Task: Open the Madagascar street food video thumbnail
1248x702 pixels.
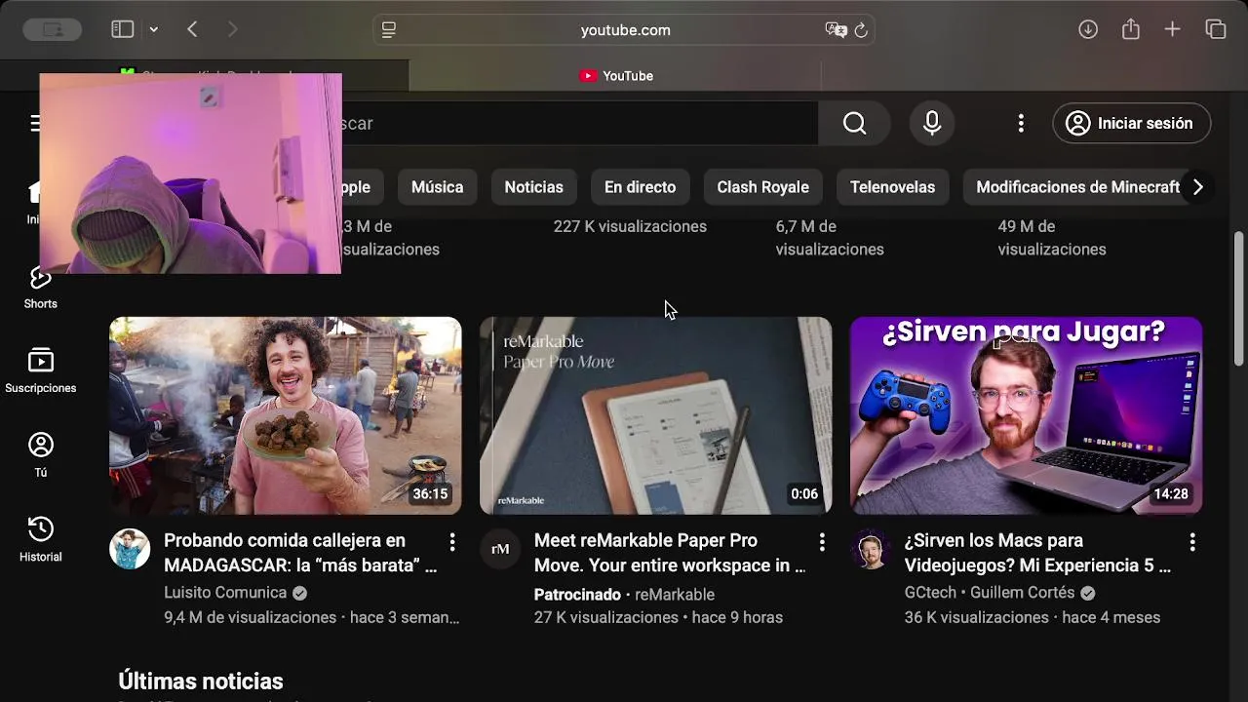Action: tap(285, 415)
